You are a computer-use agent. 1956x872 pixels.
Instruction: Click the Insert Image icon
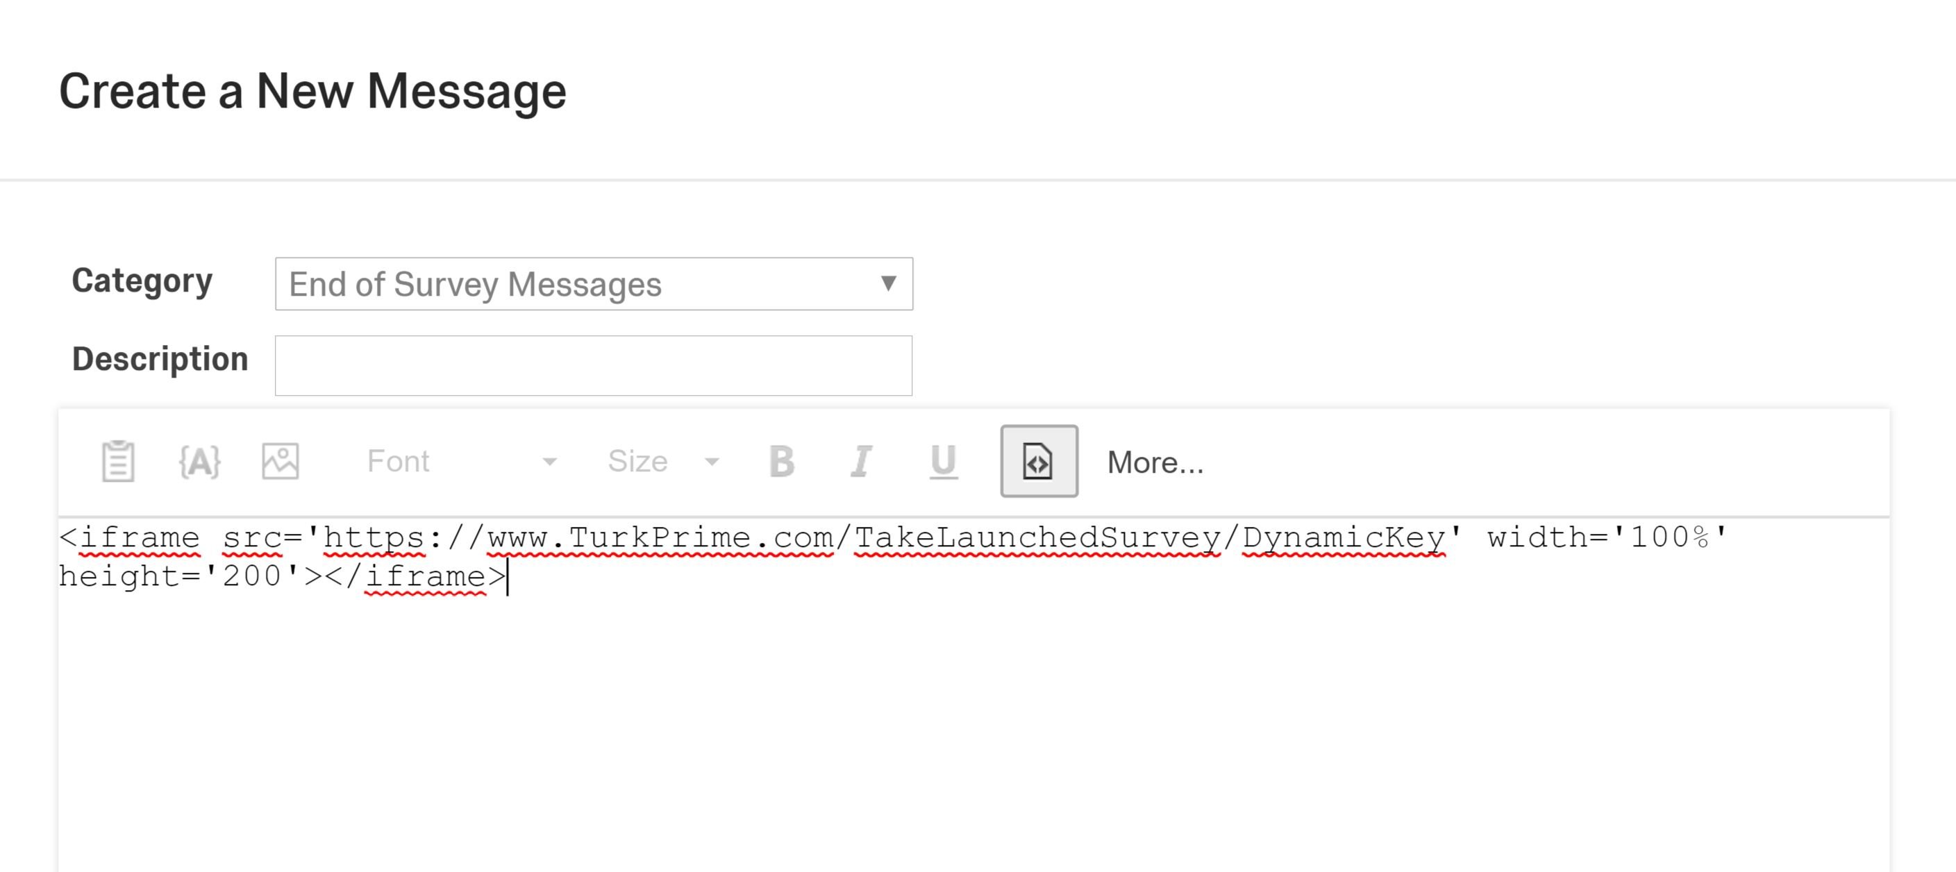(x=281, y=461)
